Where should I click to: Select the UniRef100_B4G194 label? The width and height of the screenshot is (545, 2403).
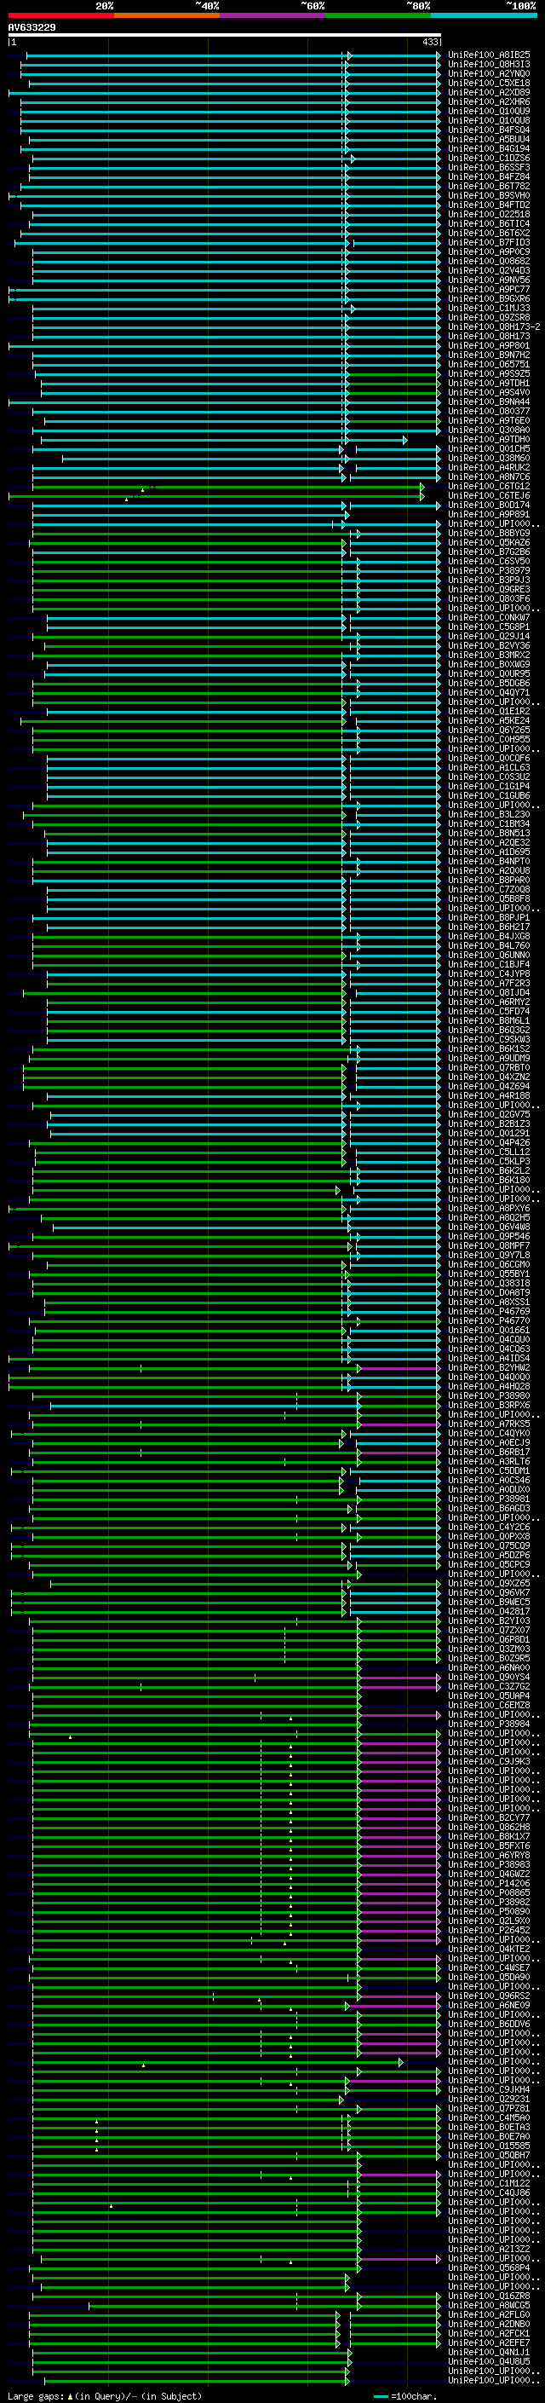(x=489, y=148)
